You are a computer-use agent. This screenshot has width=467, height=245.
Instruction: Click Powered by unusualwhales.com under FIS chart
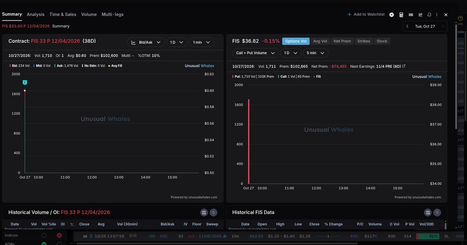(x=418, y=197)
